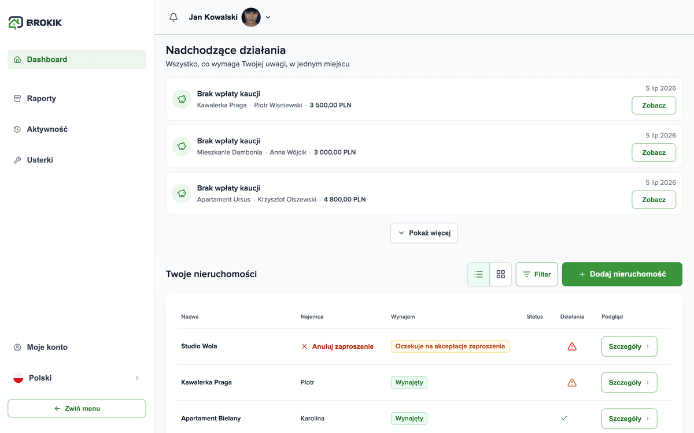Switch to grid view of properties

[x=501, y=274]
